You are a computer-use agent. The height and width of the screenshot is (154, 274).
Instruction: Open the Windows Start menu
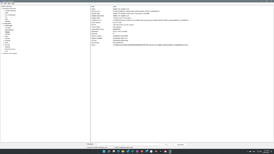(104, 151)
